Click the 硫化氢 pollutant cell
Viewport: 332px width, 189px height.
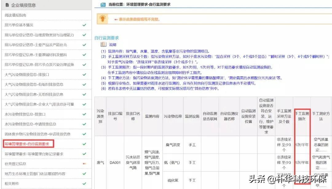click(173, 180)
